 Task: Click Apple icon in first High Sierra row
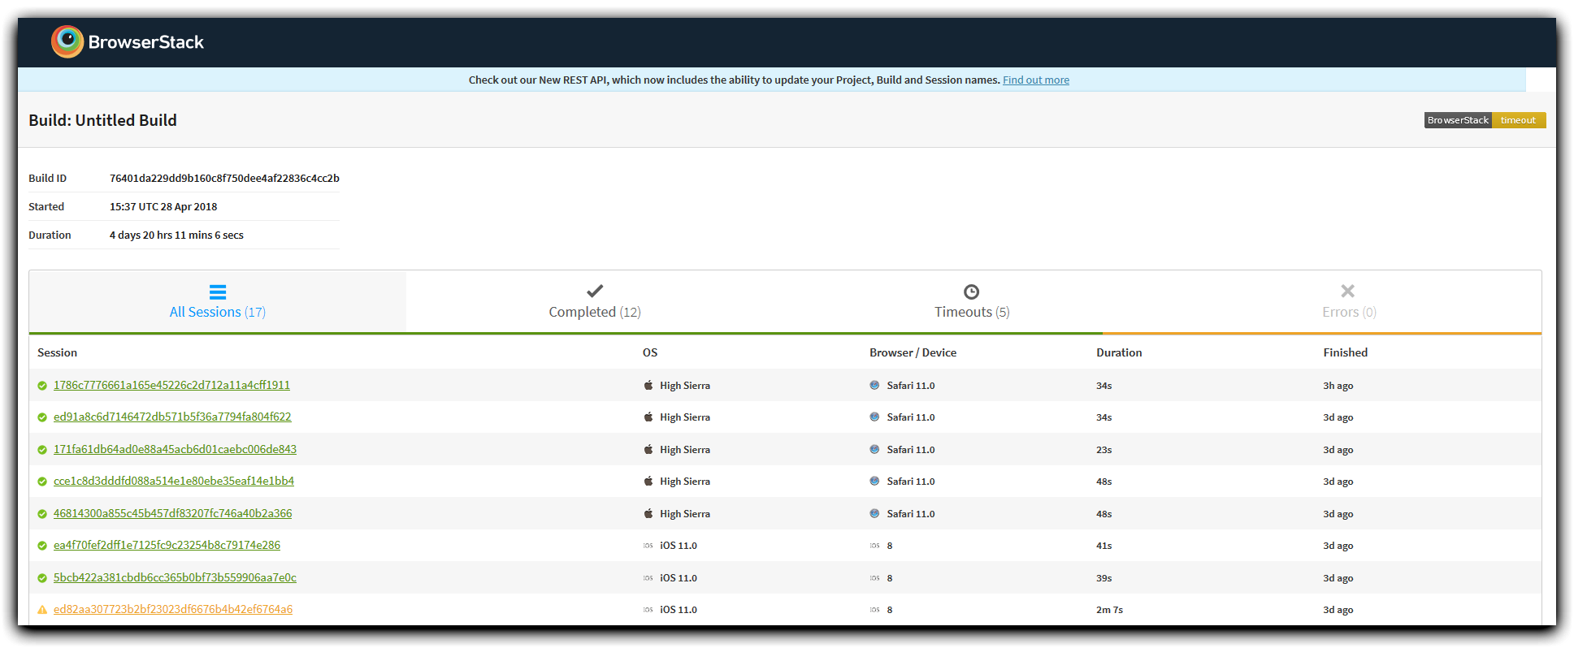(x=648, y=386)
